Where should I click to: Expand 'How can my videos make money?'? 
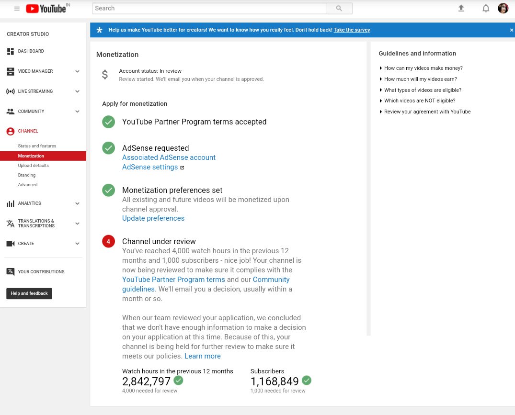pyautogui.click(x=421, y=68)
